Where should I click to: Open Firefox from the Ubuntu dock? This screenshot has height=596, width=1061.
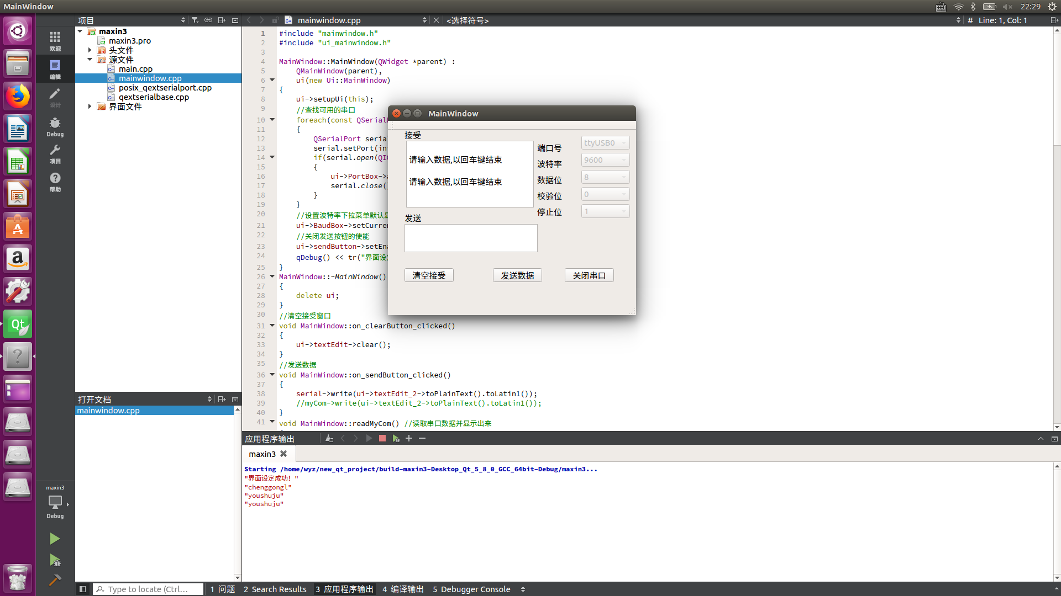click(18, 96)
